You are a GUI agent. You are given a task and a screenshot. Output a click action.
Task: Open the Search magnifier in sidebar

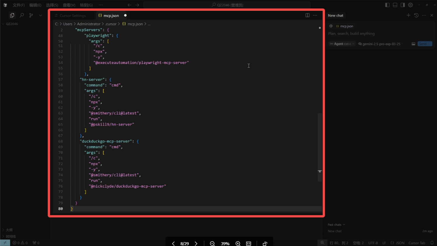pos(22,15)
